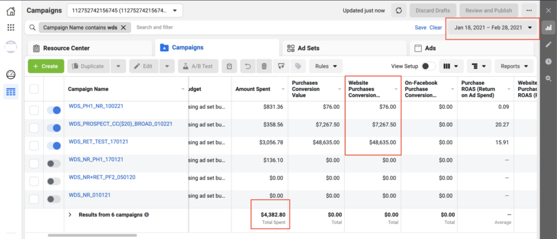Sort by Purchase ROAS column header
557x239 pixels.
coord(486,89)
